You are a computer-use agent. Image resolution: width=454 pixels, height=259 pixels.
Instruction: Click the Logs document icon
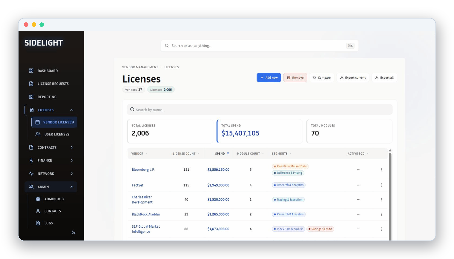(38, 223)
